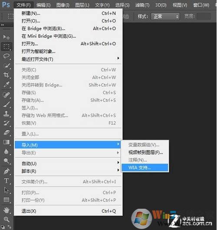Viewport: 217px width, 230px height.
Task: Open the 文件(F) menu
Action: point(23,5)
